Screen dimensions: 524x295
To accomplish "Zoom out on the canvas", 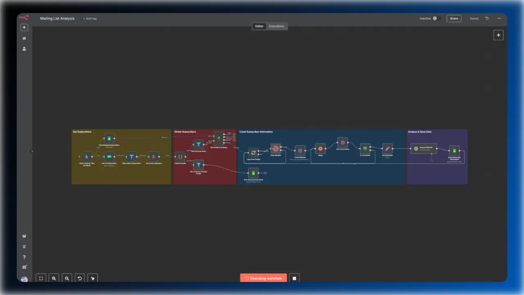I will pos(67,278).
